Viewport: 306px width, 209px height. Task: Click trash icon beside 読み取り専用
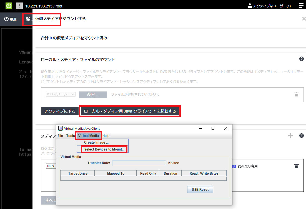[x=297, y=166]
